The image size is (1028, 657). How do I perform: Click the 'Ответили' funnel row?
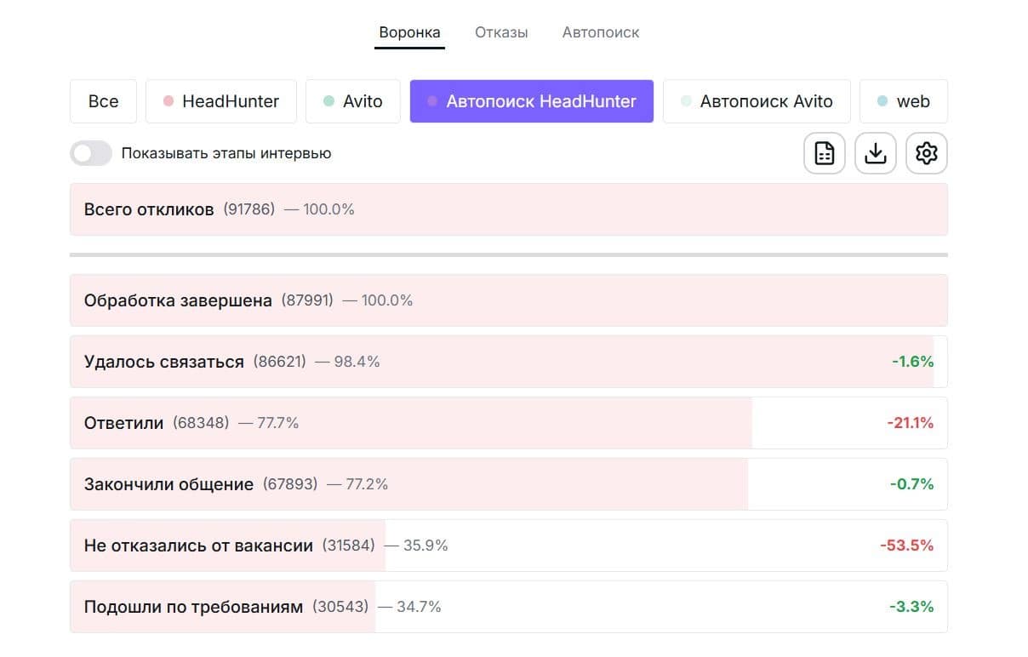(x=509, y=423)
